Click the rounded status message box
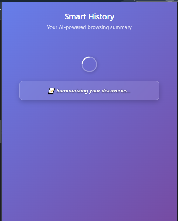178x221 pixels. point(89,90)
